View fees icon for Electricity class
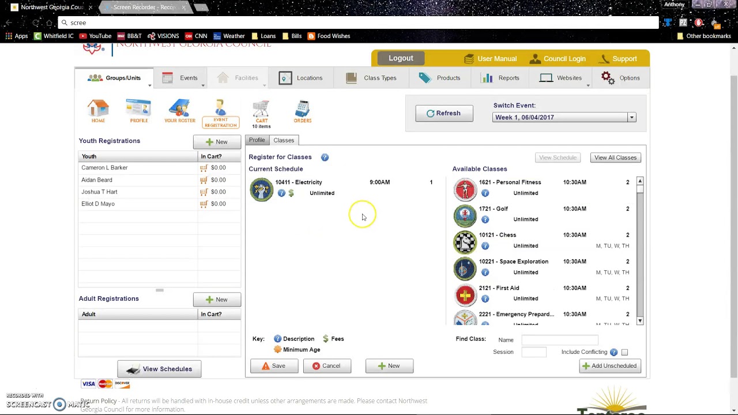 pos(291,193)
